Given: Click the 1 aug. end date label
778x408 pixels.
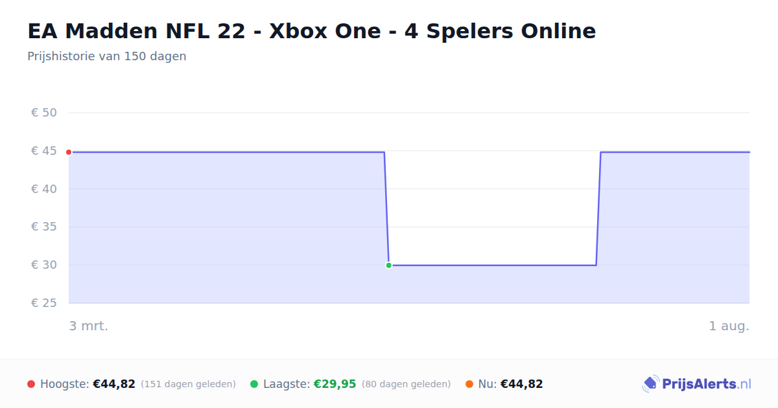Looking at the screenshot, I should [x=729, y=326].
